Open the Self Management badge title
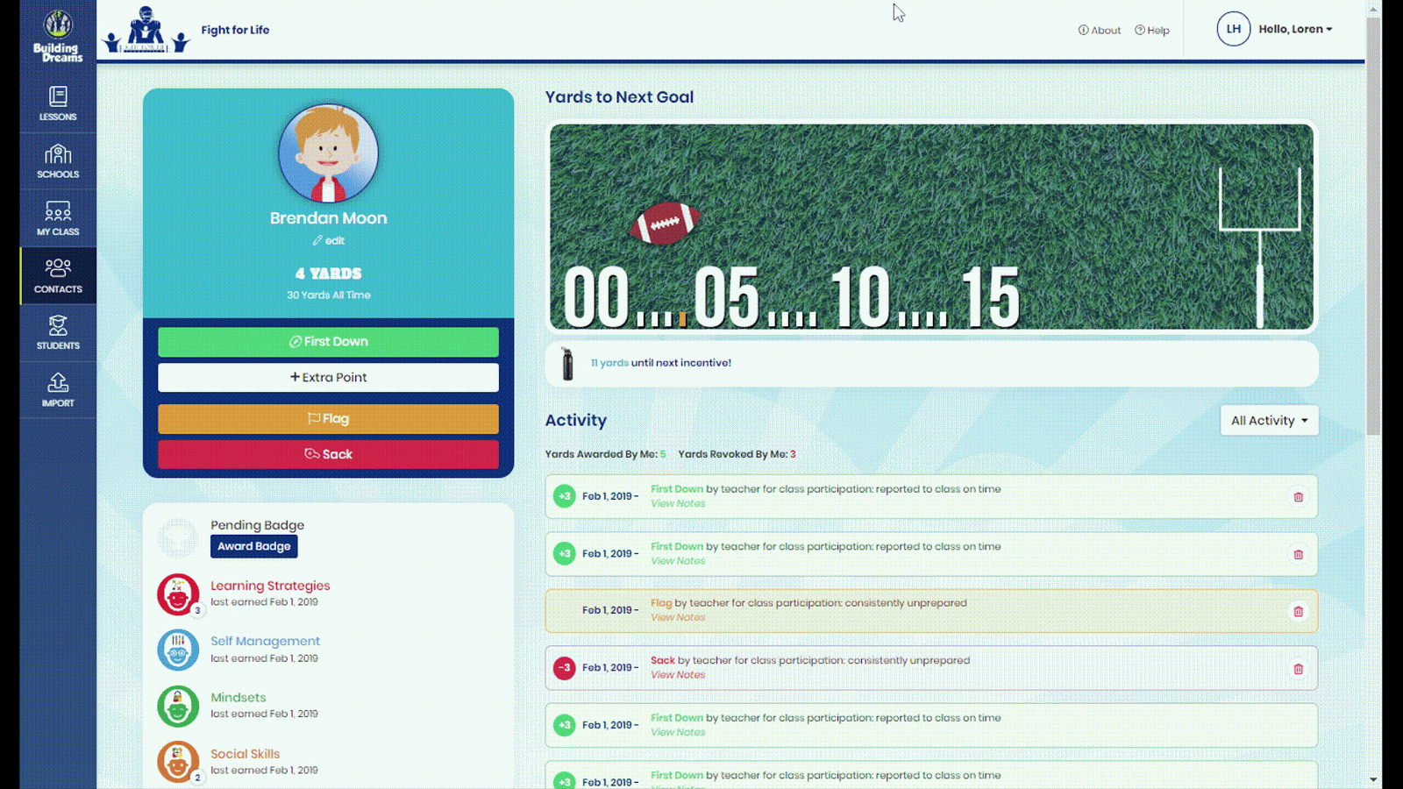 265,642
